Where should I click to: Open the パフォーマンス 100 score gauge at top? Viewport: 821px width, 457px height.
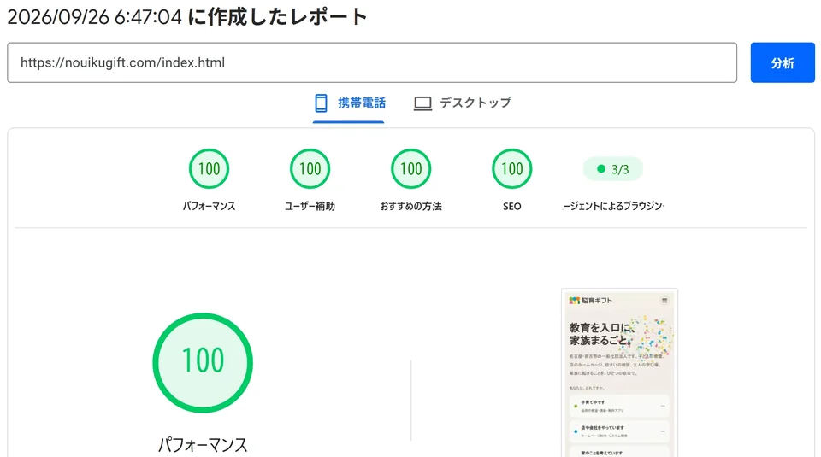(x=209, y=169)
